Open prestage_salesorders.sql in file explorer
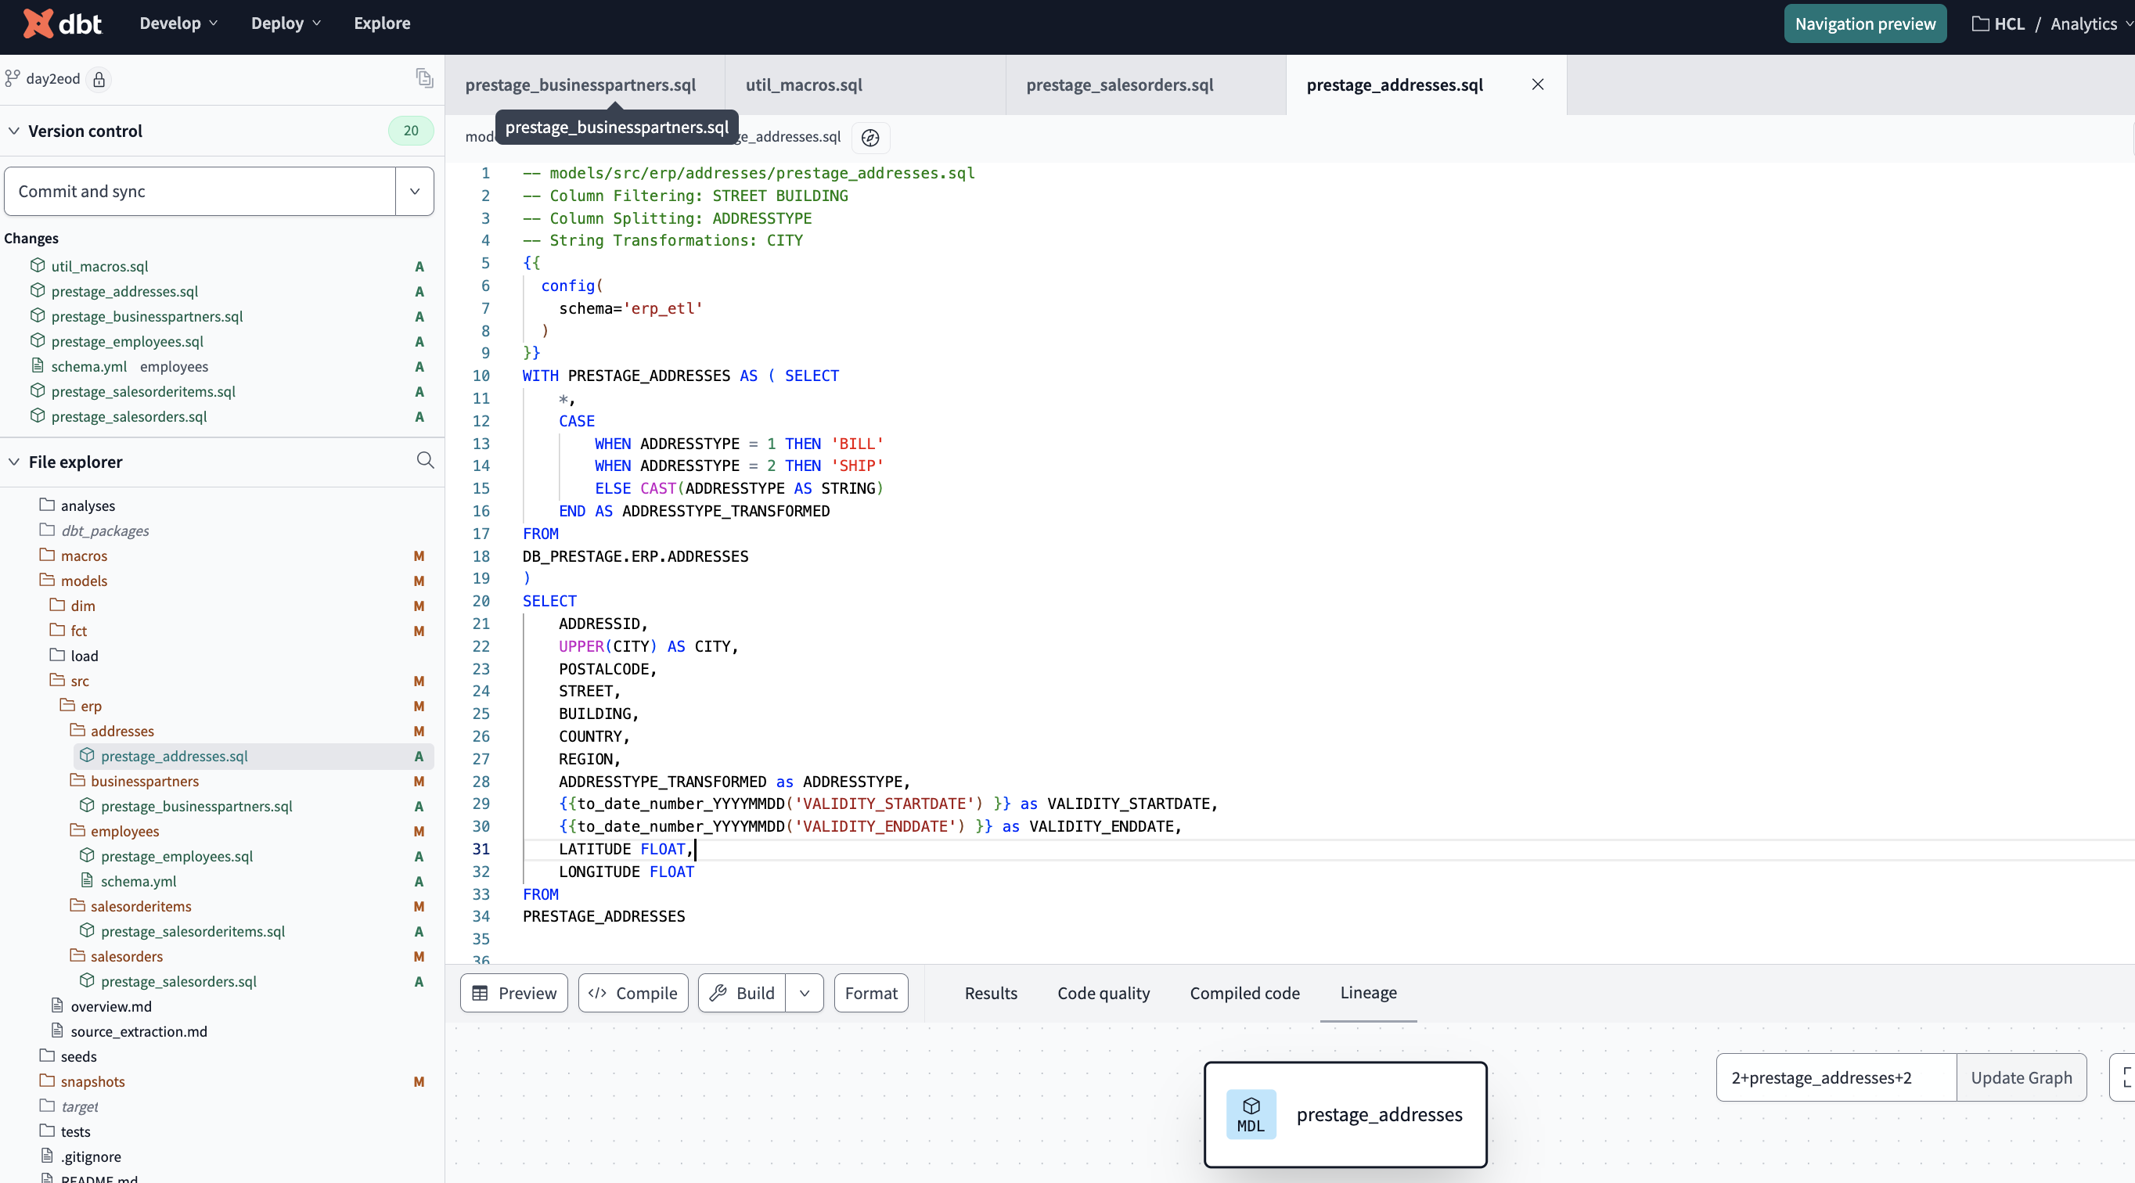The image size is (2135, 1183). (x=178, y=980)
